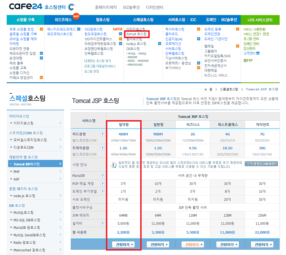Open 서비스 사용현황 link
286x255 pixels.
(255, 29)
